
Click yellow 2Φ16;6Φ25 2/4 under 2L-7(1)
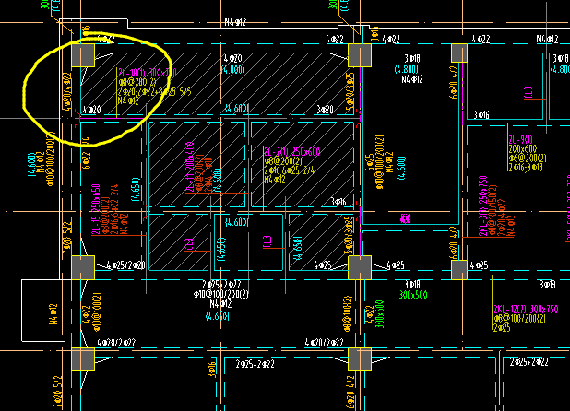290,170
